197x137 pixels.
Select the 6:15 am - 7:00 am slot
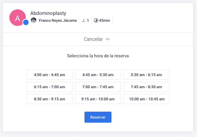click(x=50, y=87)
